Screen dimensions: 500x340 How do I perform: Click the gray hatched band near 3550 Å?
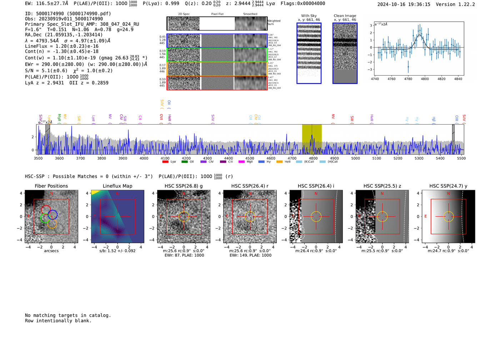click(x=47, y=139)
